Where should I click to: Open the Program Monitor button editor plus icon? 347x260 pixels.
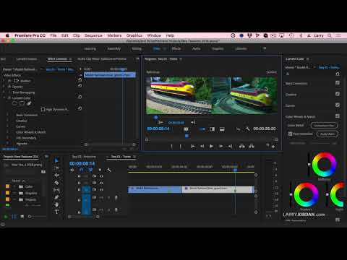[x=273, y=147]
